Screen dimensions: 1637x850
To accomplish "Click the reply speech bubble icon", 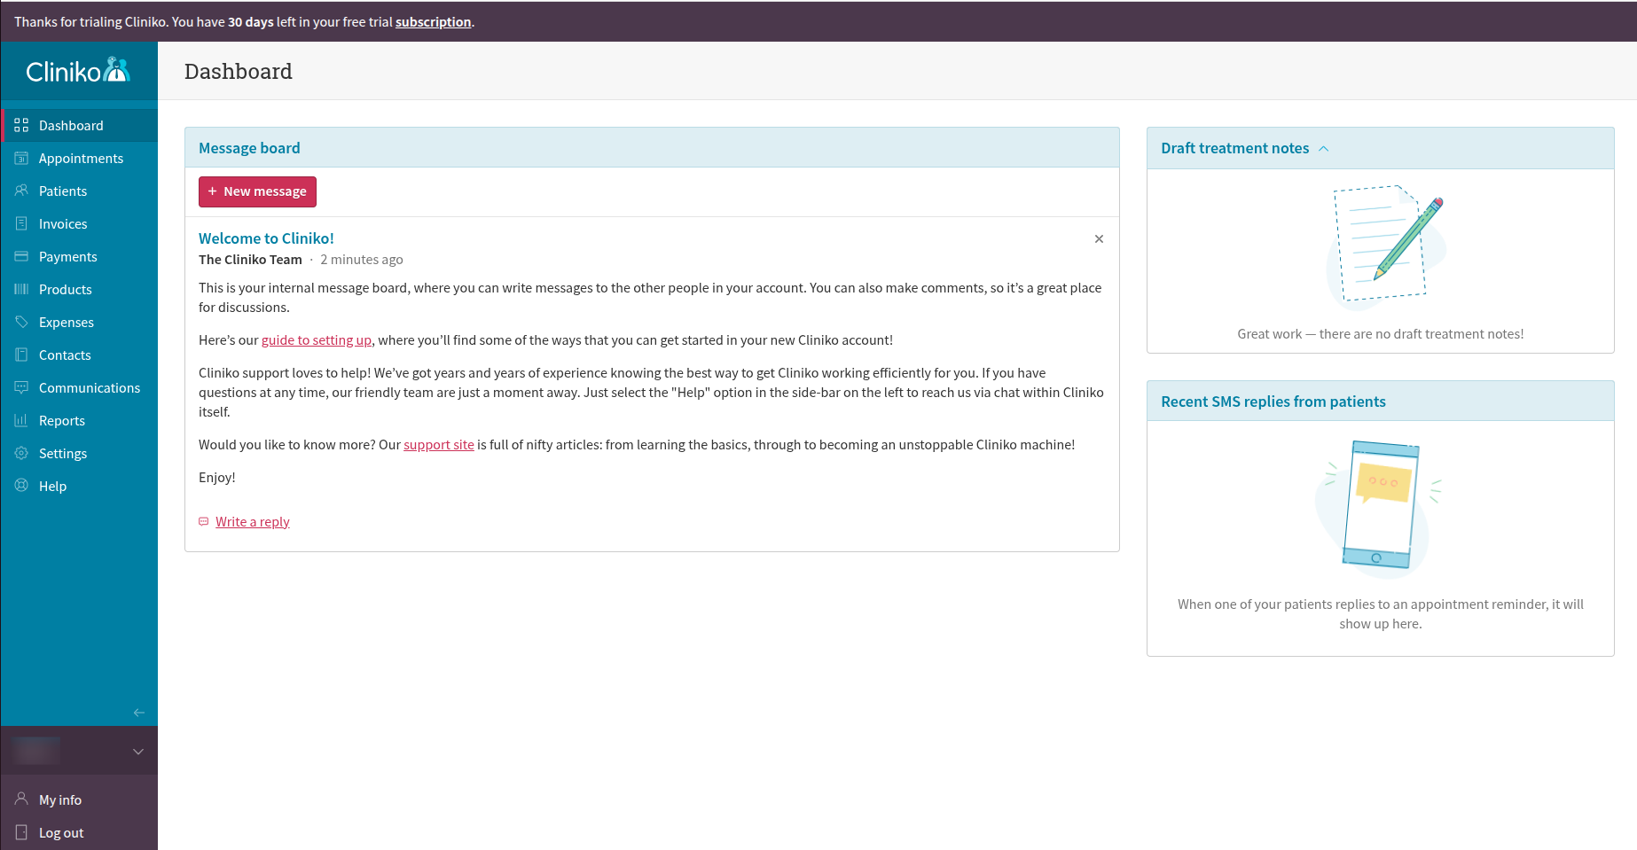I will [204, 521].
